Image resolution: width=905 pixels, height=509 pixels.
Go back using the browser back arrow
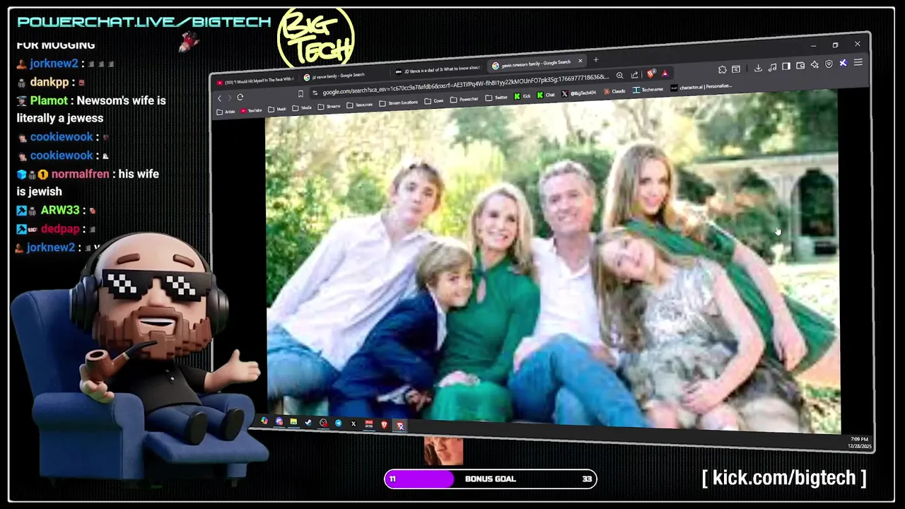point(219,98)
